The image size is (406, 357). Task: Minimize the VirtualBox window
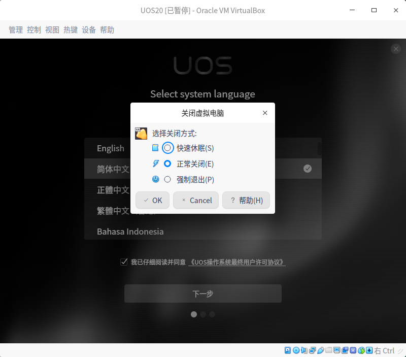point(352,10)
